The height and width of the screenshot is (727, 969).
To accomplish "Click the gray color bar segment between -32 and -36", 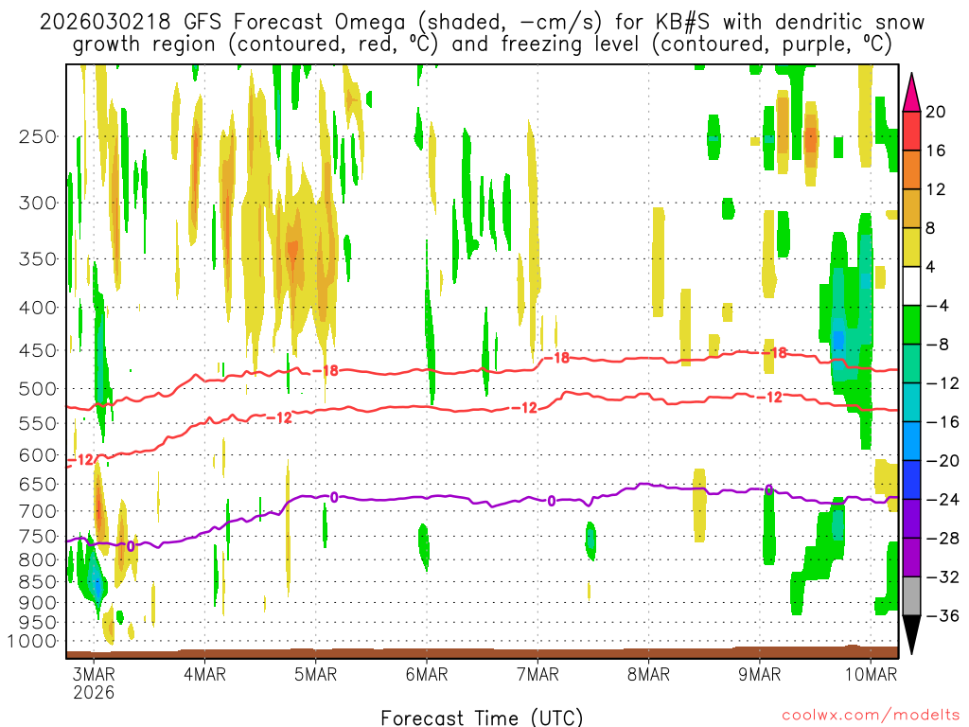I will (911, 596).
